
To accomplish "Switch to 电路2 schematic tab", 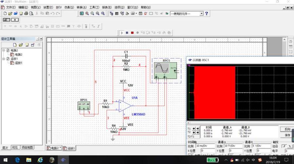I will [54, 148].
